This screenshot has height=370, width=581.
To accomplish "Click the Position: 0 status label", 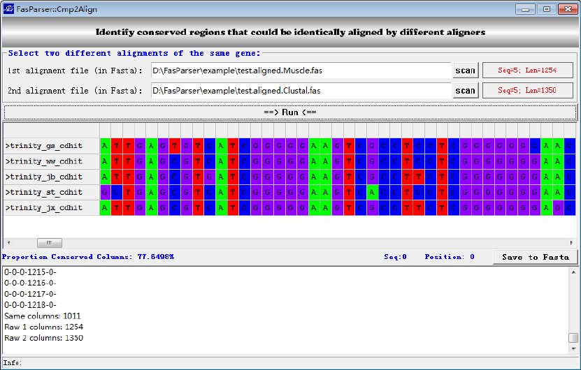I will tap(450, 257).
